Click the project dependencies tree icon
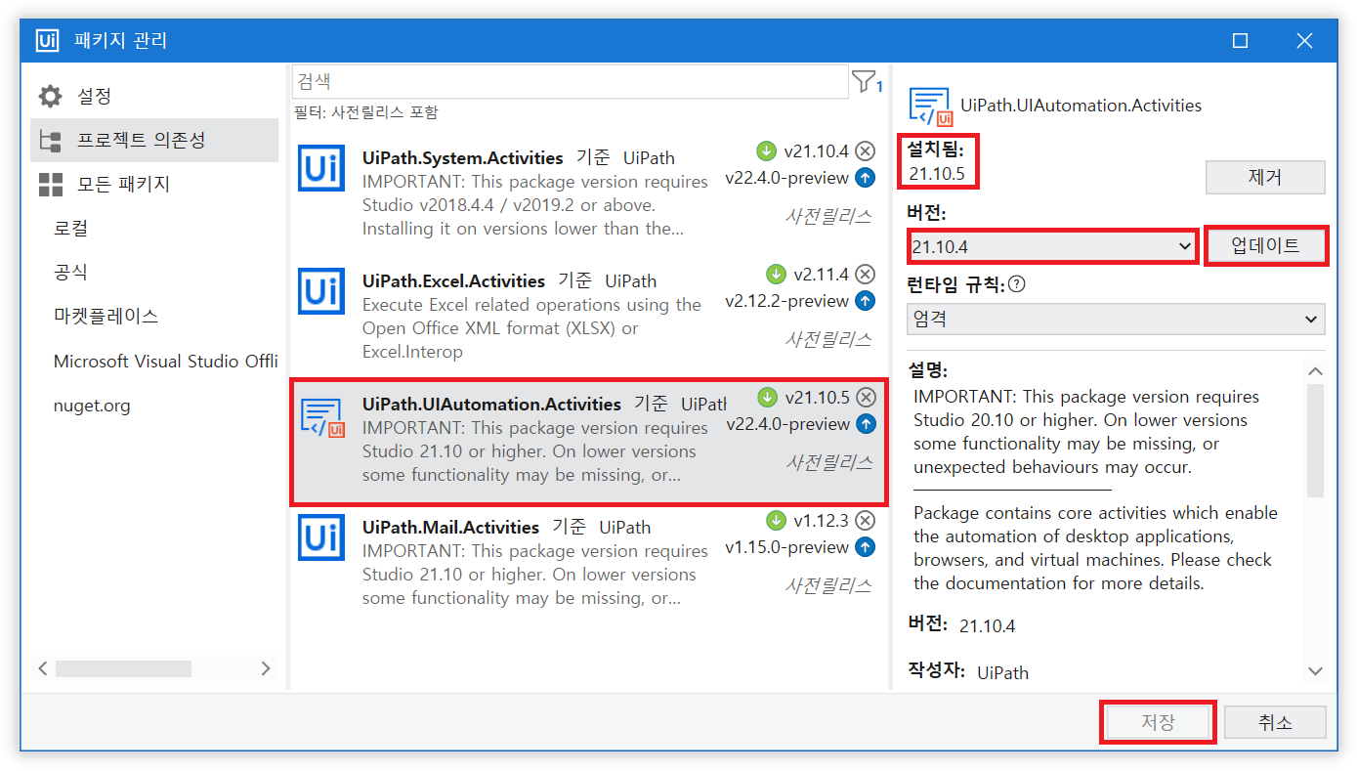The image size is (1357, 771). 50,140
